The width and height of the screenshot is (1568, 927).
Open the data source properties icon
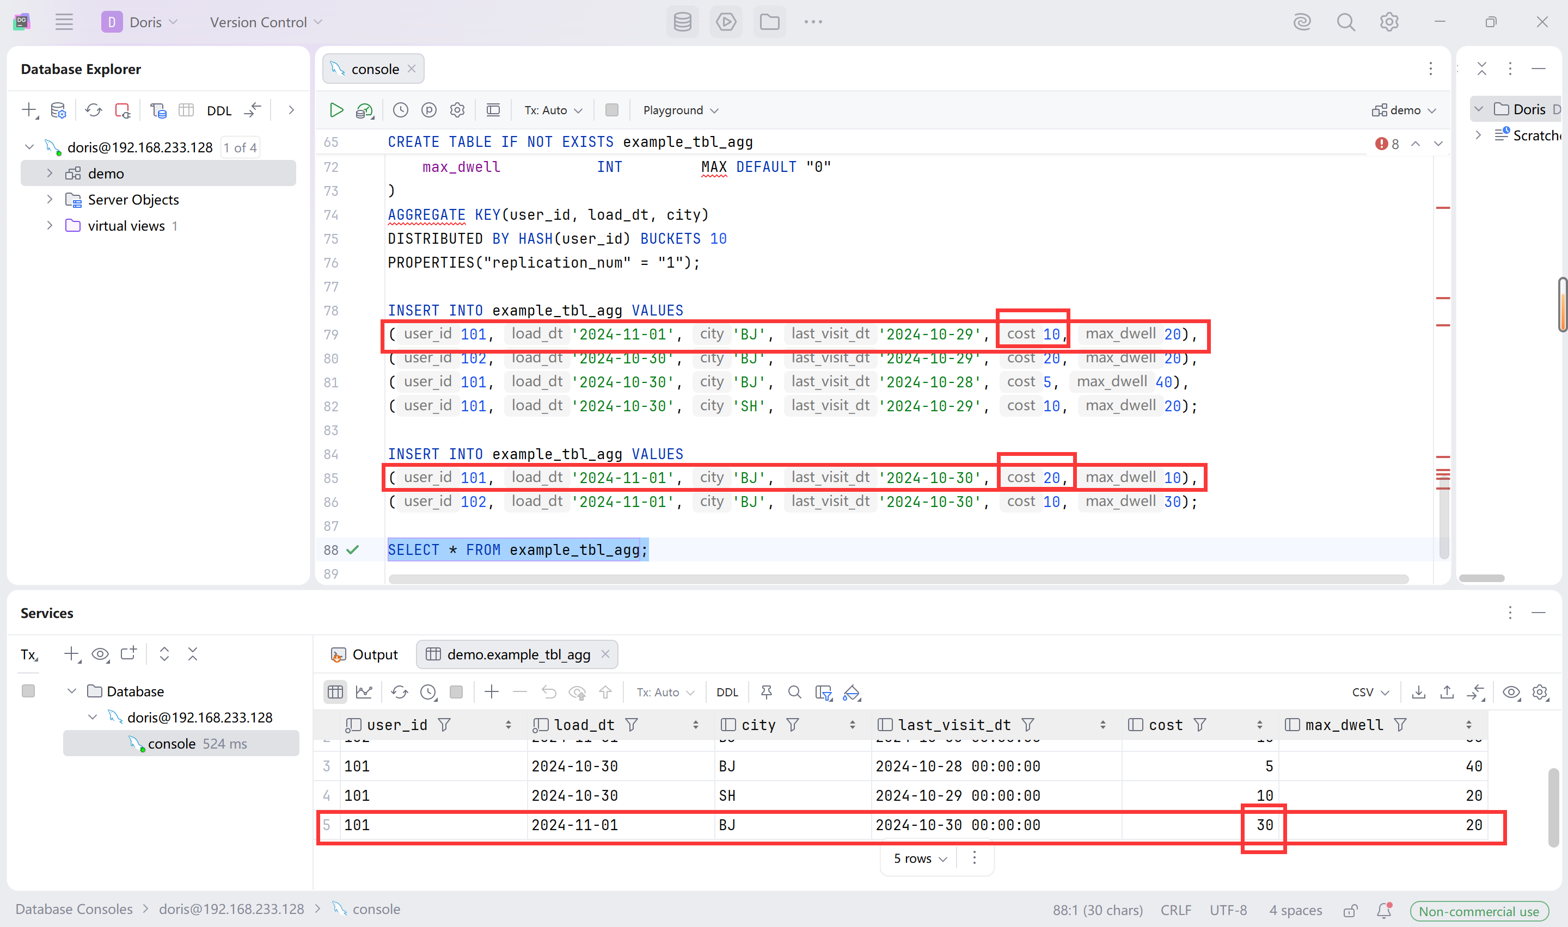click(58, 110)
